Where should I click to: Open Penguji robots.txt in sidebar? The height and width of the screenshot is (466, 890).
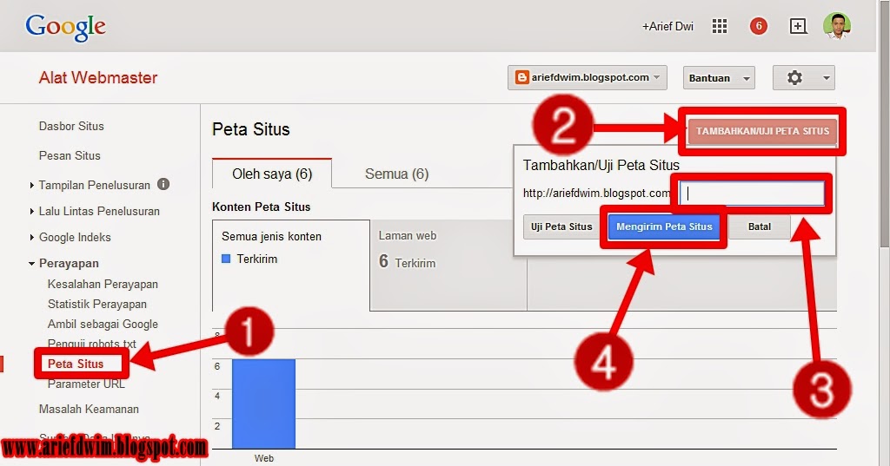92,343
